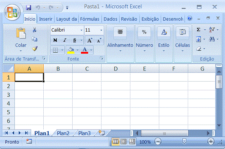Switch to Page Layout view button
This screenshot has width=225, height=149.
tap(124, 142)
